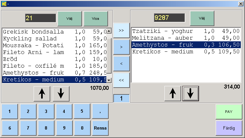This screenshot has width=245, height=138.
Task: Click the Rensa keypad button
Action: [100, 128]
